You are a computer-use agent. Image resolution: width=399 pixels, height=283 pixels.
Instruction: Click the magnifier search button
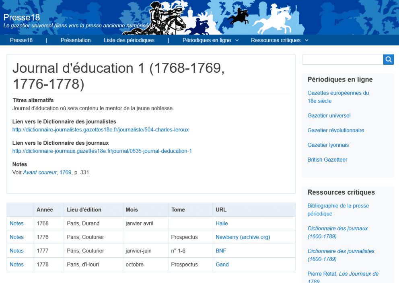click(x=388, y=59)
